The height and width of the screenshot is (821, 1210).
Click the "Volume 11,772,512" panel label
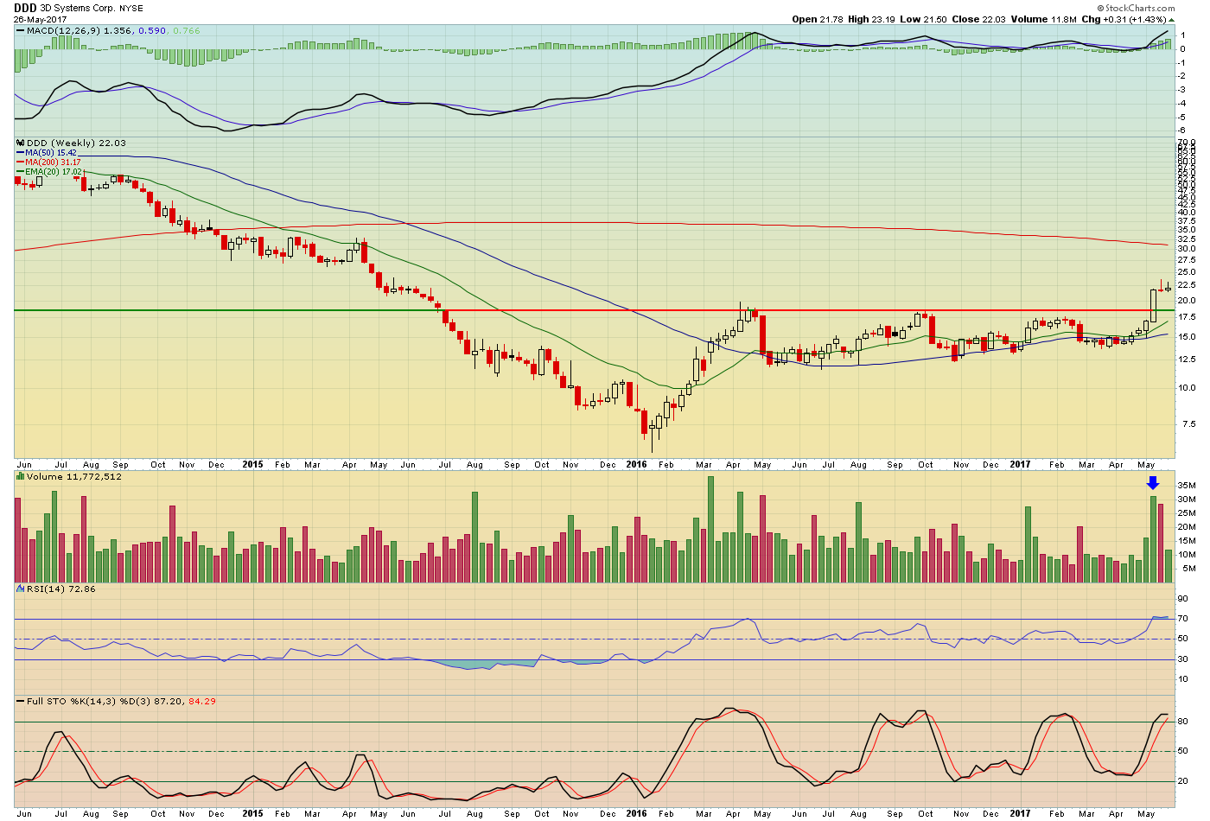74,476
